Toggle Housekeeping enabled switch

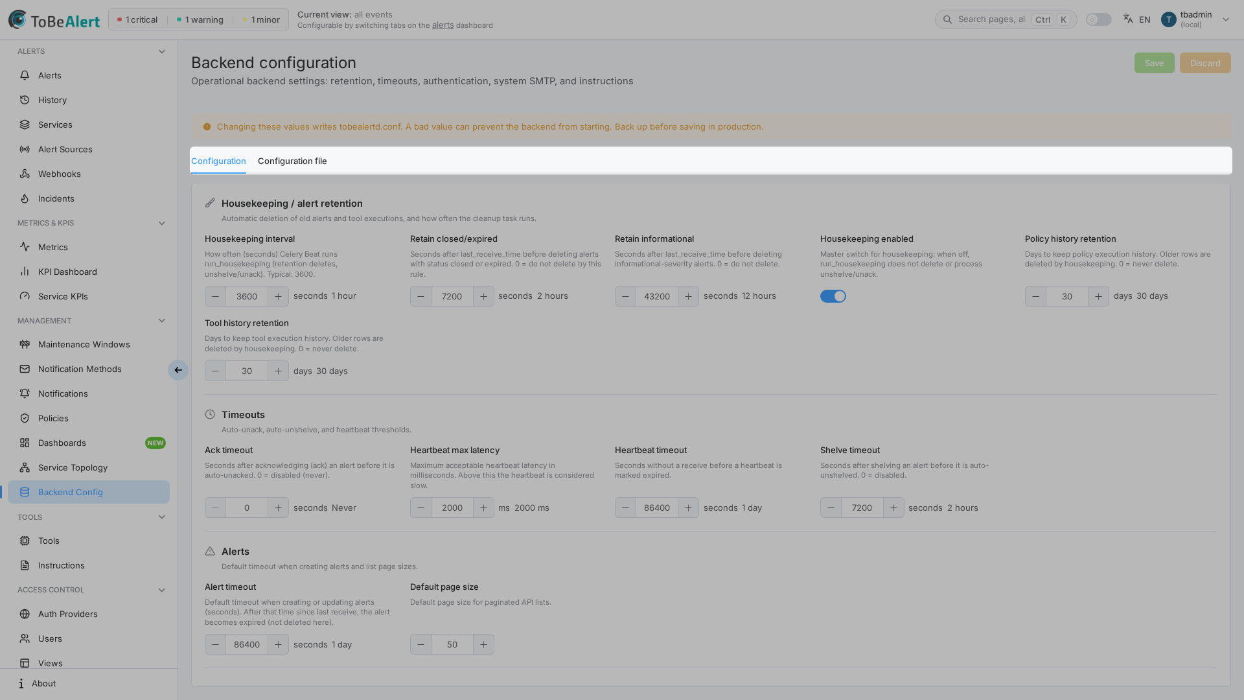[833, 296]
